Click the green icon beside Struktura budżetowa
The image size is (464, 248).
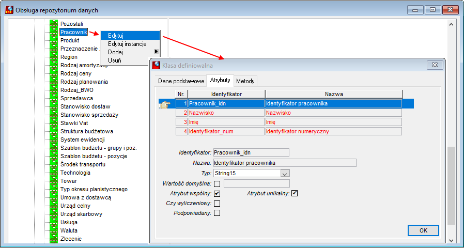pyautogui.click(x=53, y=131)
